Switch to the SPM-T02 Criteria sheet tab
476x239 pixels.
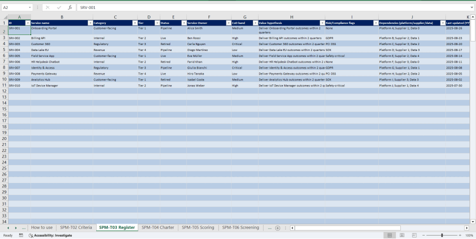pos(76,227)
